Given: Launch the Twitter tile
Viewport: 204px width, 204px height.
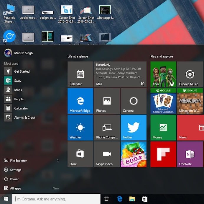Looking at the screenshot, I should click(133, 128).
